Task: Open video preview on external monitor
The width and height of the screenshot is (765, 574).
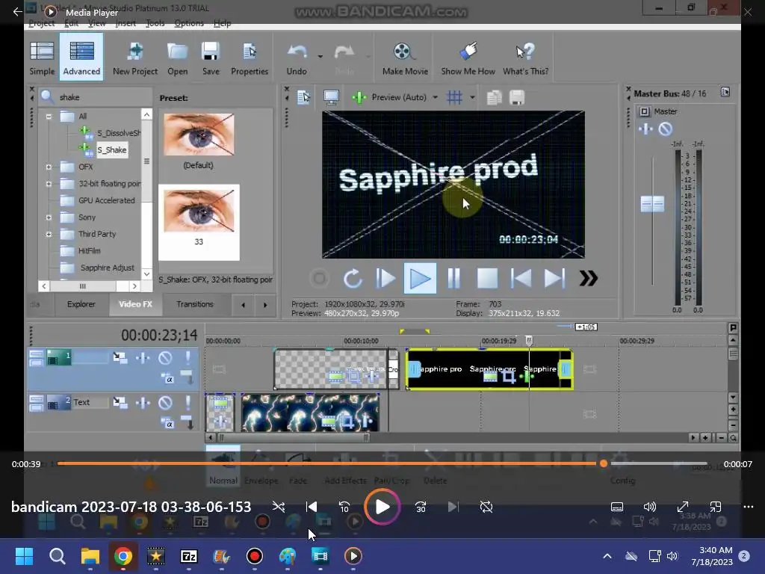Action: tap(331, 97)
